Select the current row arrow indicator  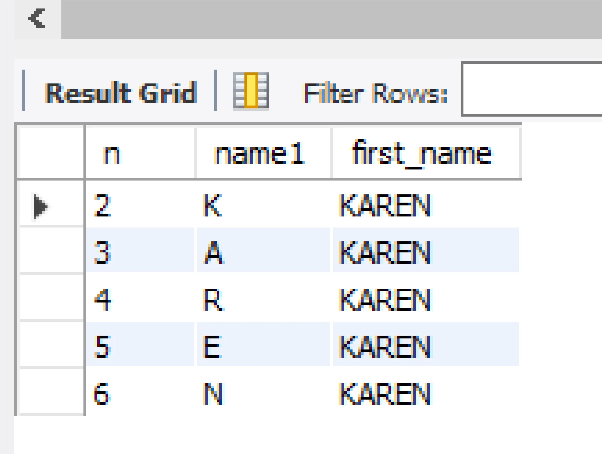[x=40, y=207]
